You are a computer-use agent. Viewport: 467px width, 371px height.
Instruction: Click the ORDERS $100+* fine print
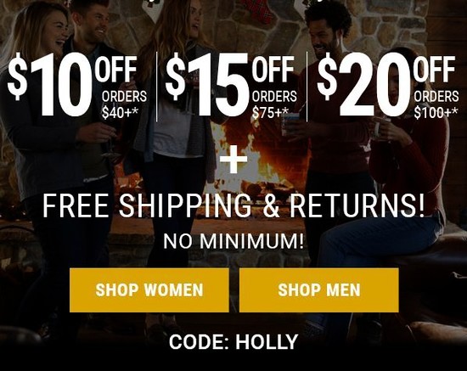(436, 104)
